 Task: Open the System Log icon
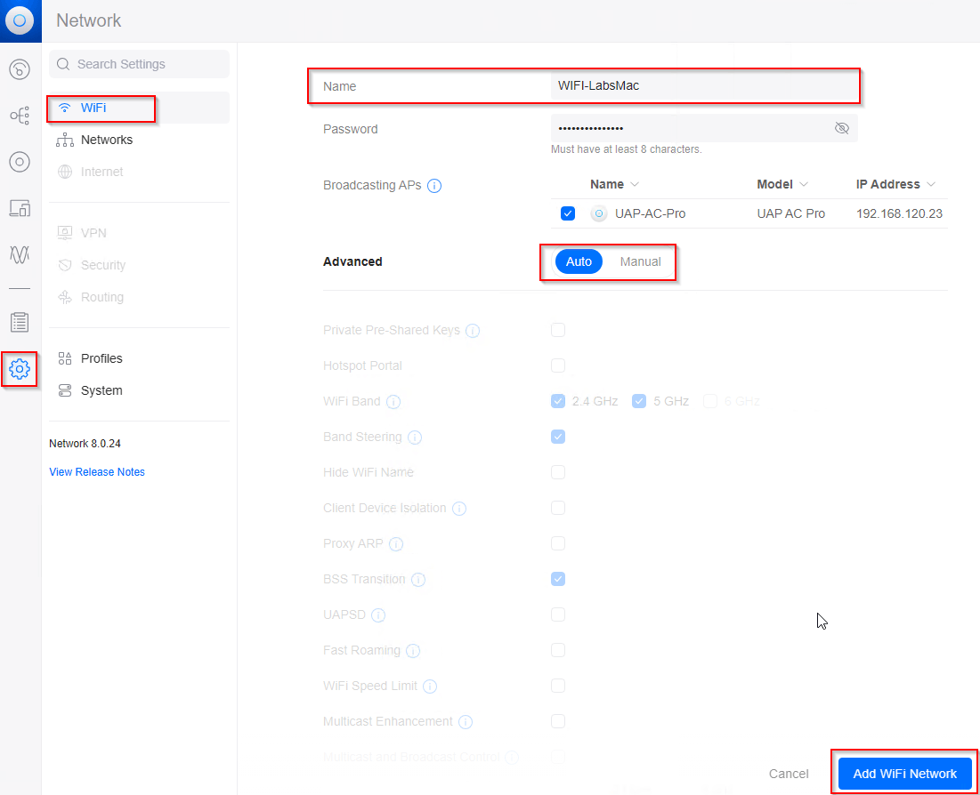point(20,322)
